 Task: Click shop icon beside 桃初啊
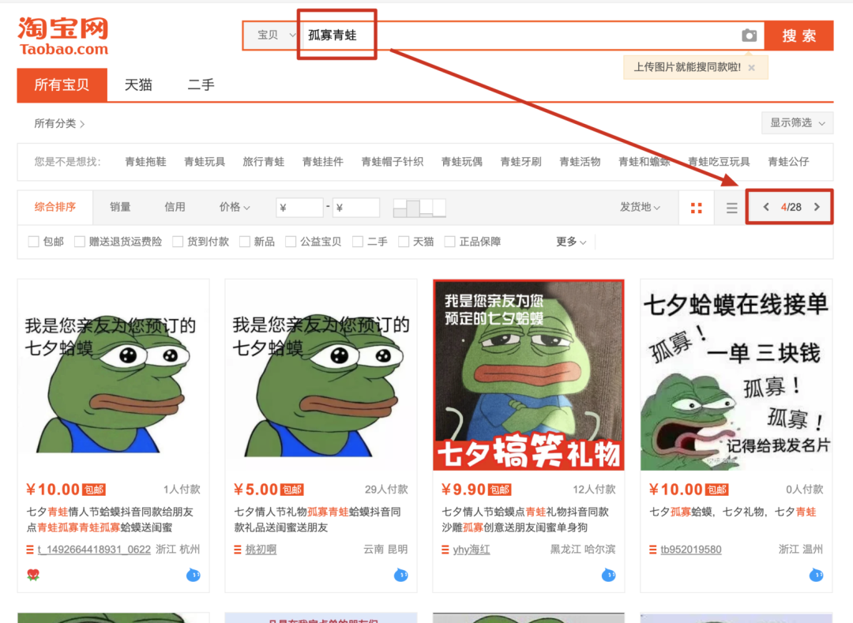(x=237, y=550)
